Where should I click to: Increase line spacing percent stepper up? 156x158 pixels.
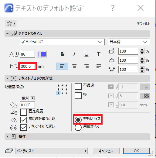(x=142, y=50)
